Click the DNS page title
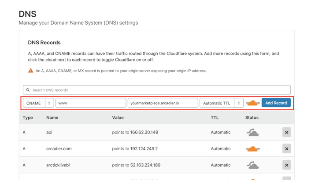Screen dimensions: 311x180 [28, 14]
